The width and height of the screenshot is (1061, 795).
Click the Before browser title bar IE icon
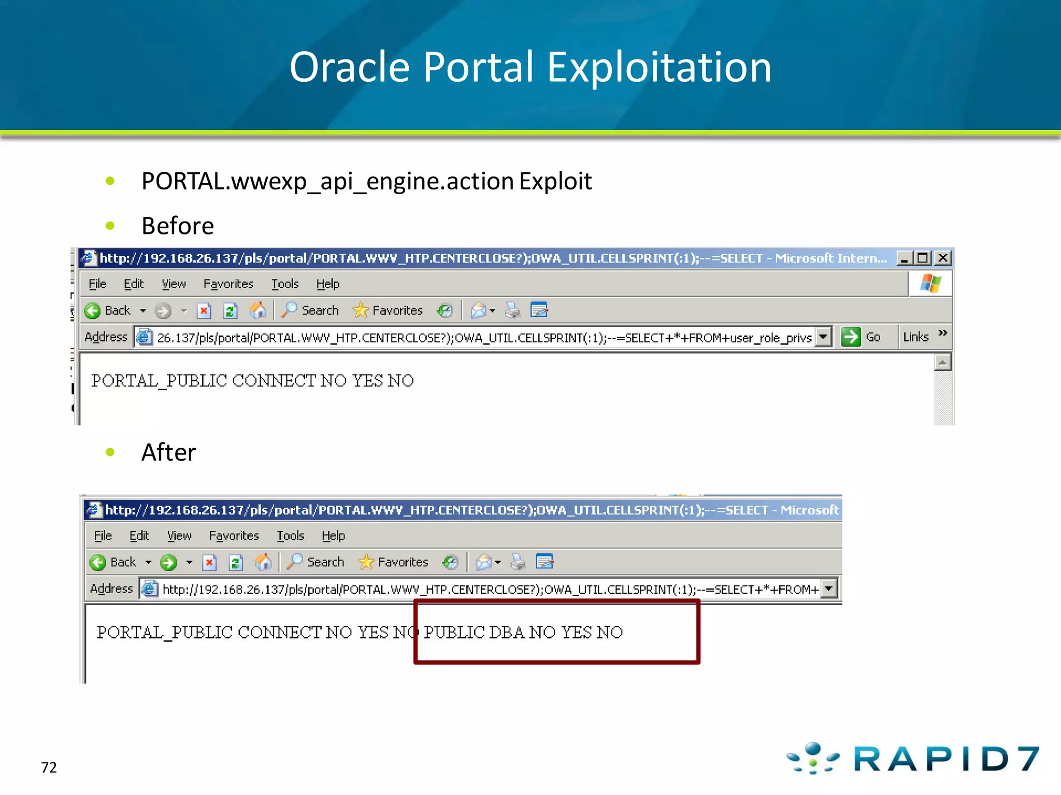pos(89,258)
